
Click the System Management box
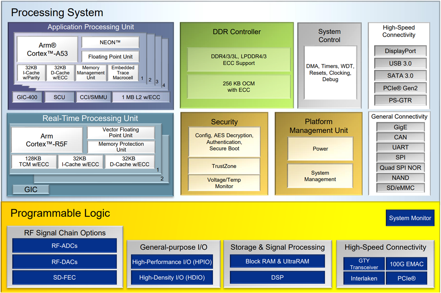click(320, 176)
